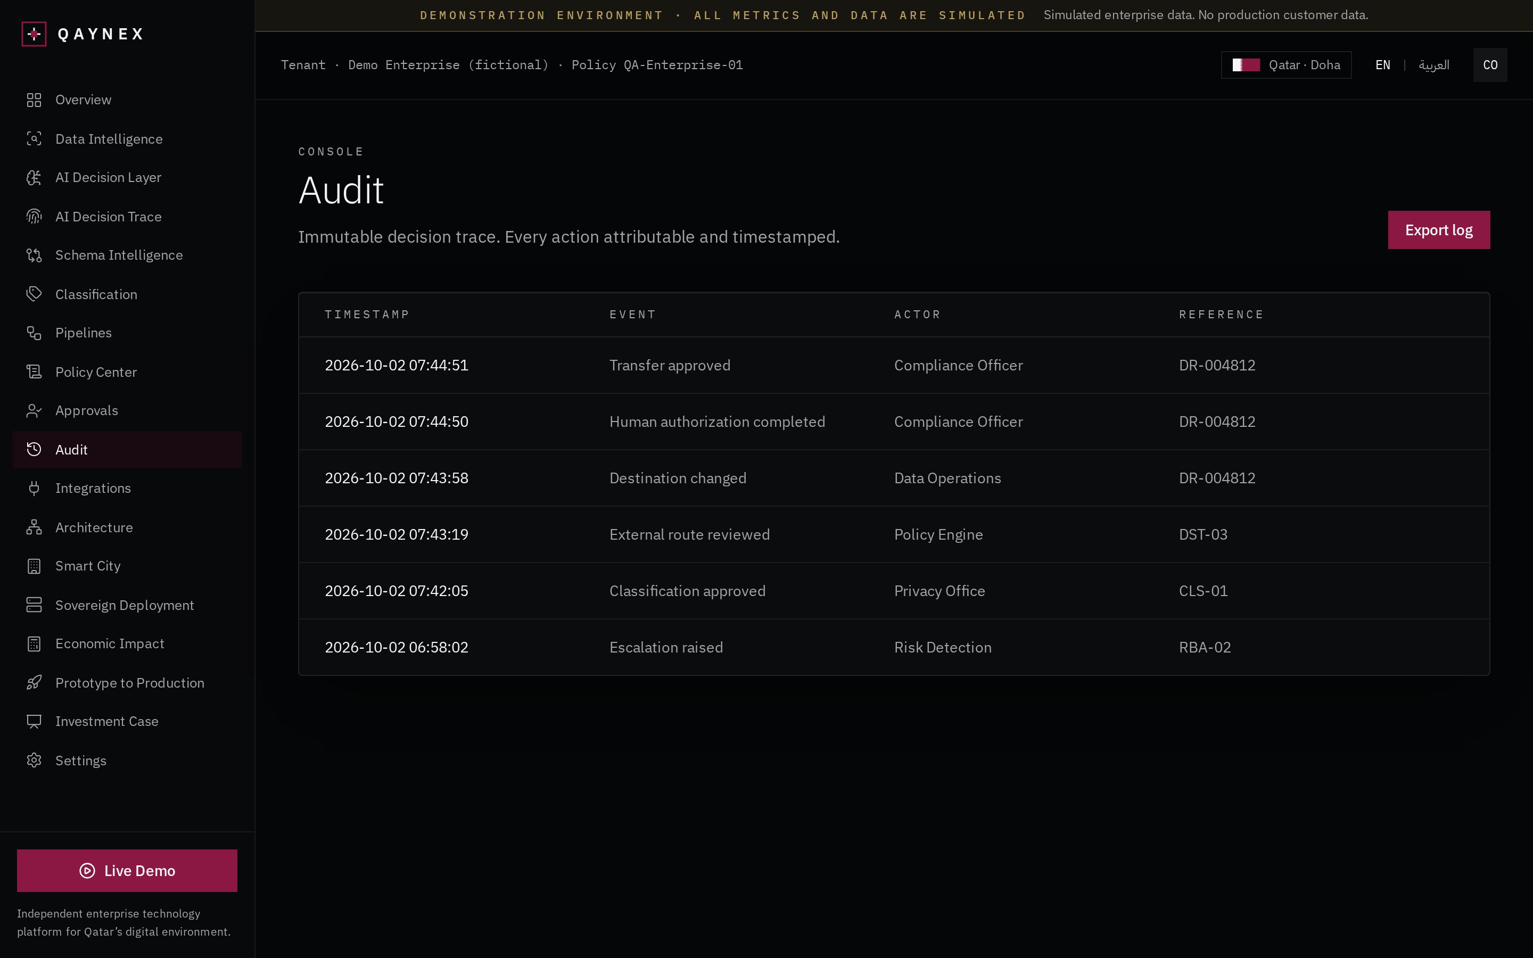Click the Data Intelligence scan icon
This screenshot has width=1533, height=958.
pyautogui.click(x=34, y=139)
